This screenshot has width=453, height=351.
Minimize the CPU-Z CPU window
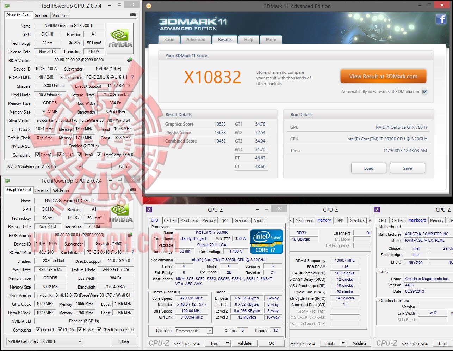[x=257, y=209]
